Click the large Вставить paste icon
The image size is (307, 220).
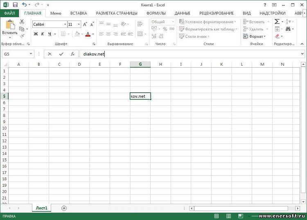[10, 25]
